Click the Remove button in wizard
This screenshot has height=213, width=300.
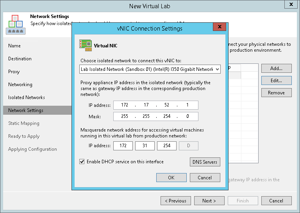[277, 93]
